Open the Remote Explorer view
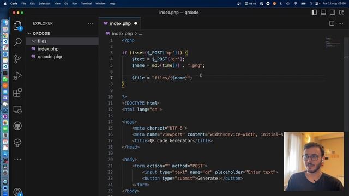 (x=17, y=109)
